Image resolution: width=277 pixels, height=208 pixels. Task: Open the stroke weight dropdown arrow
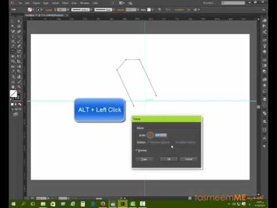coord(68,10)
